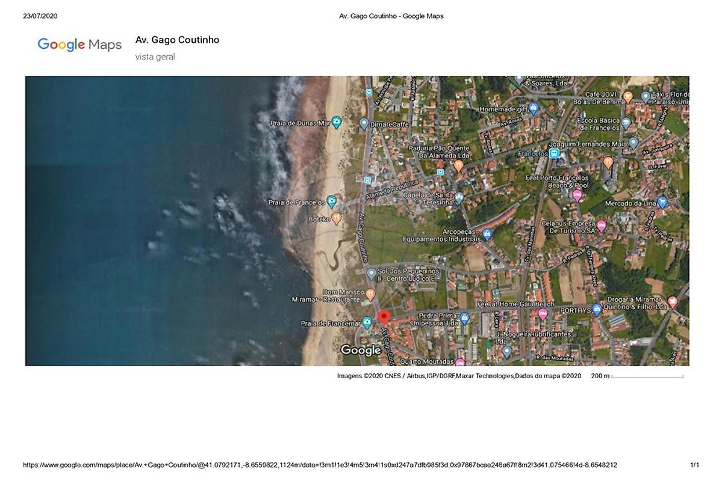
Task: Click the page header title 'Av. Gago Coutinho - Google Maps'
Action: [391, 16]
